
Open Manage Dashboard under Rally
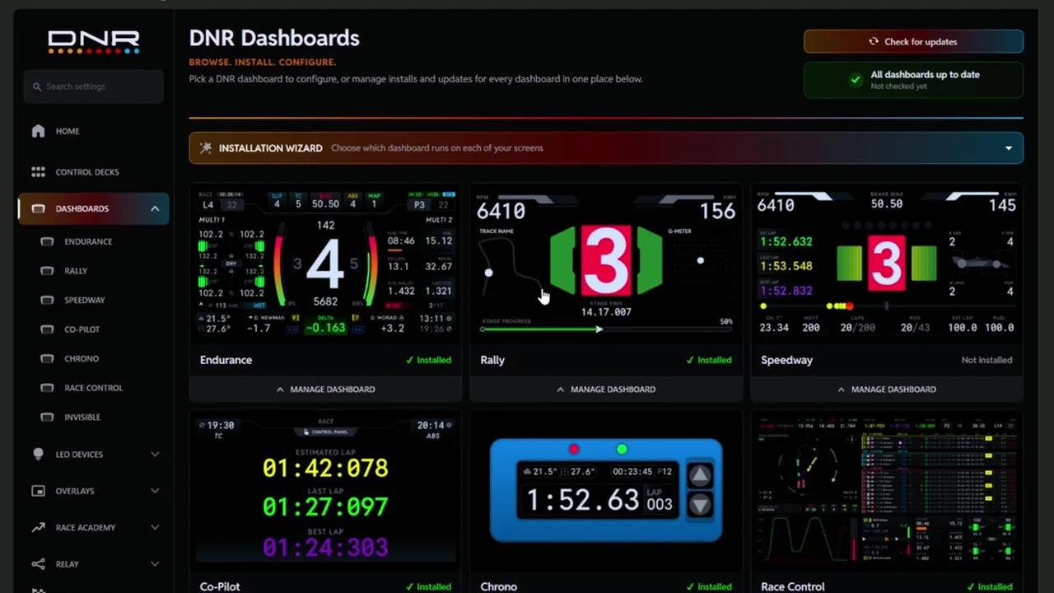[x=606, y=389]
